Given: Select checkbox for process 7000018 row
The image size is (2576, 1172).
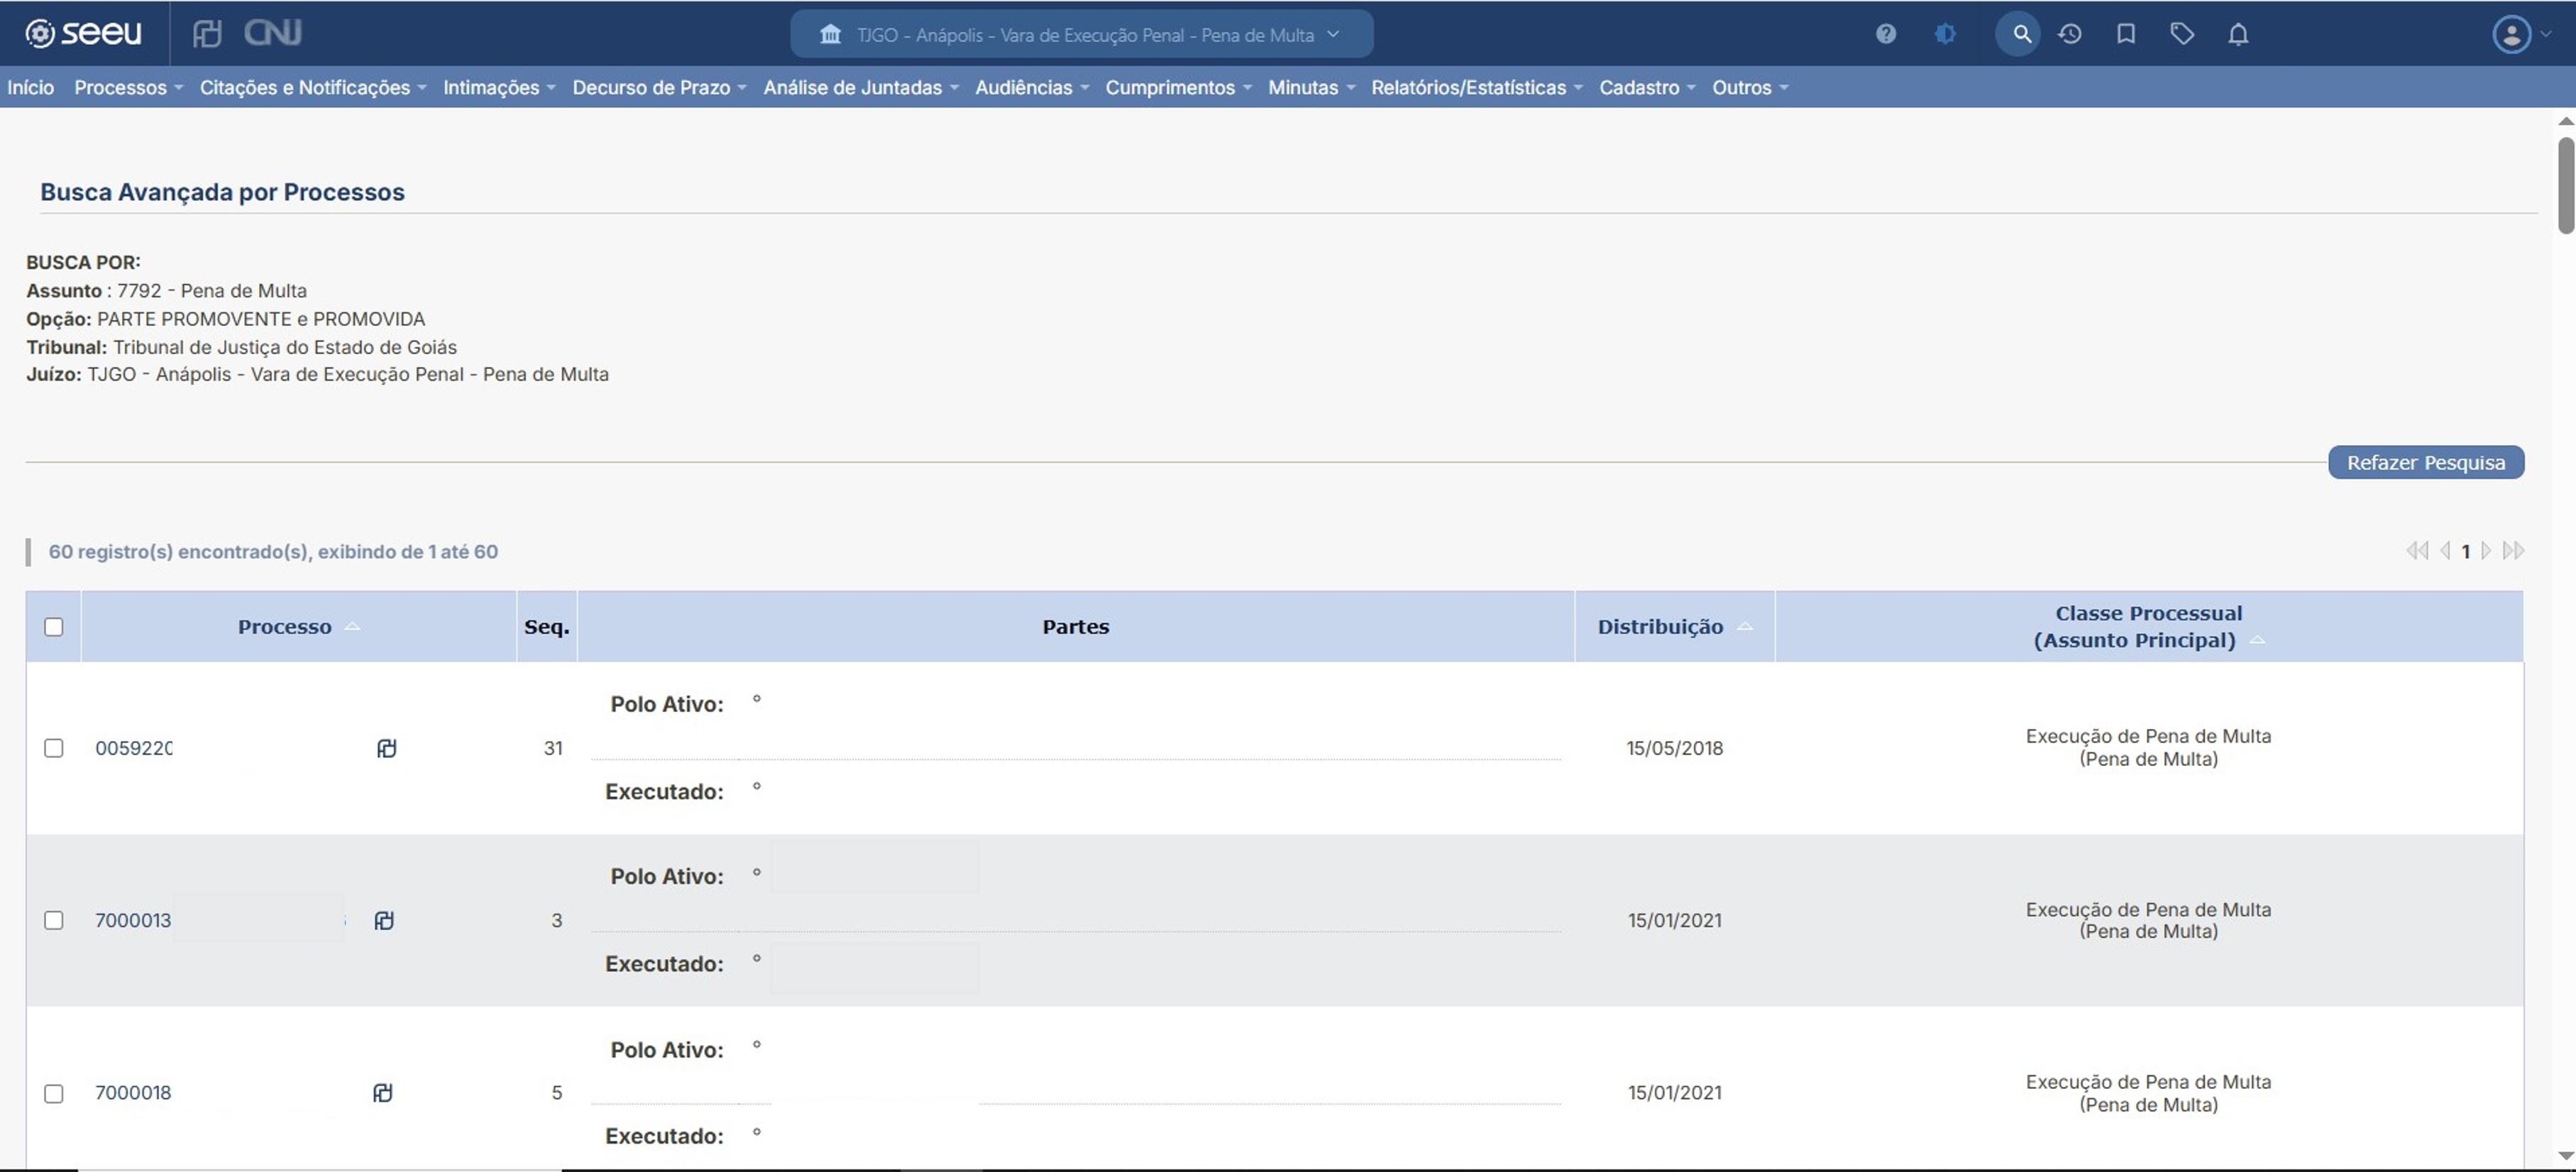Looking at the screenshot, I should click(54, 1093).
